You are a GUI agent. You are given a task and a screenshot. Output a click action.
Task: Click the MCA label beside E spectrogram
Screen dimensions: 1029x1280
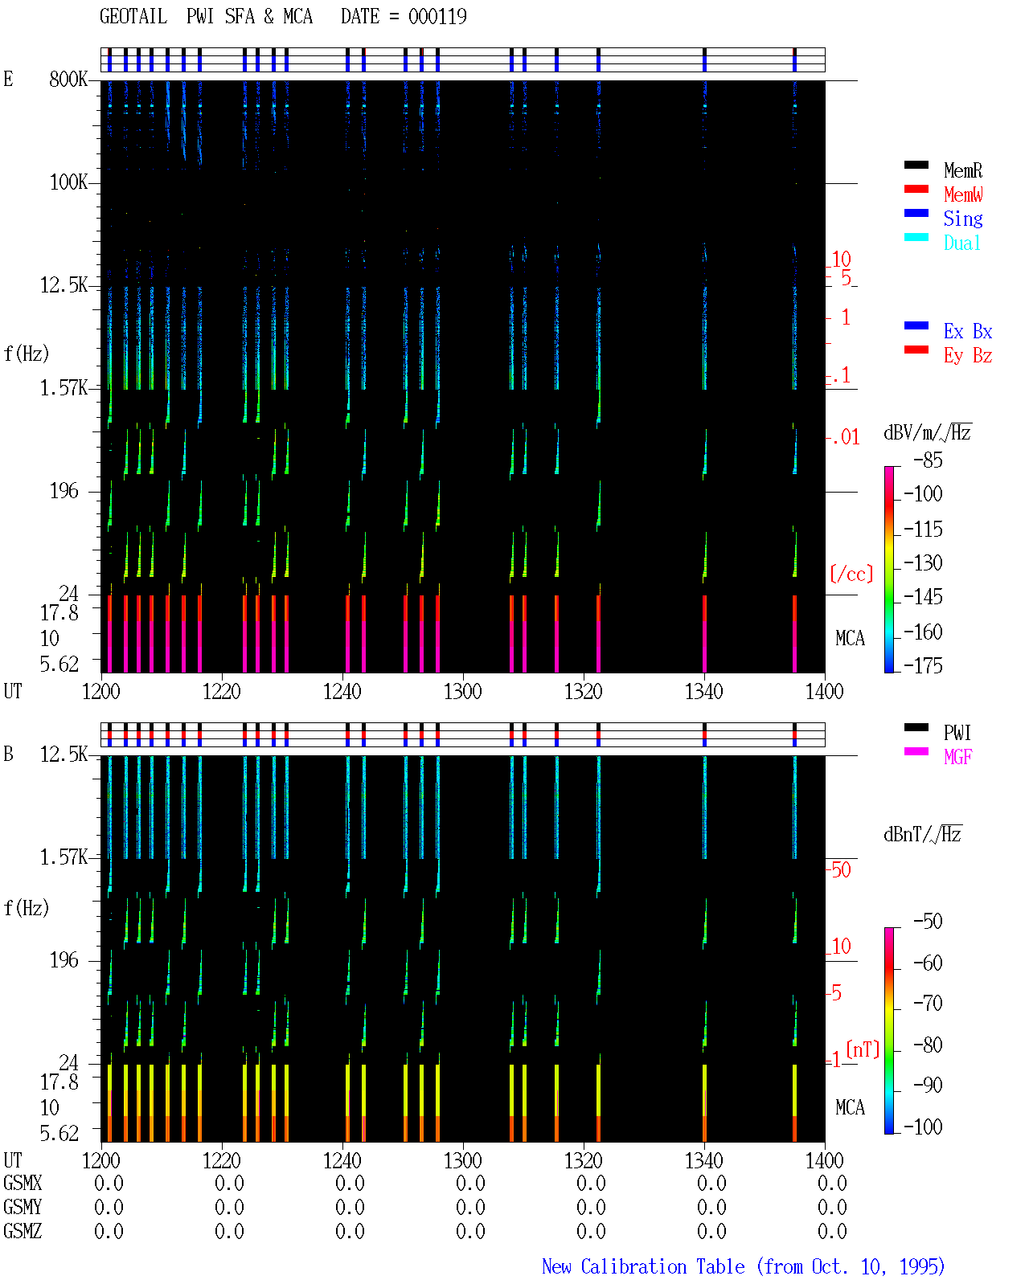pyautogui.click(x=850, y=639)
